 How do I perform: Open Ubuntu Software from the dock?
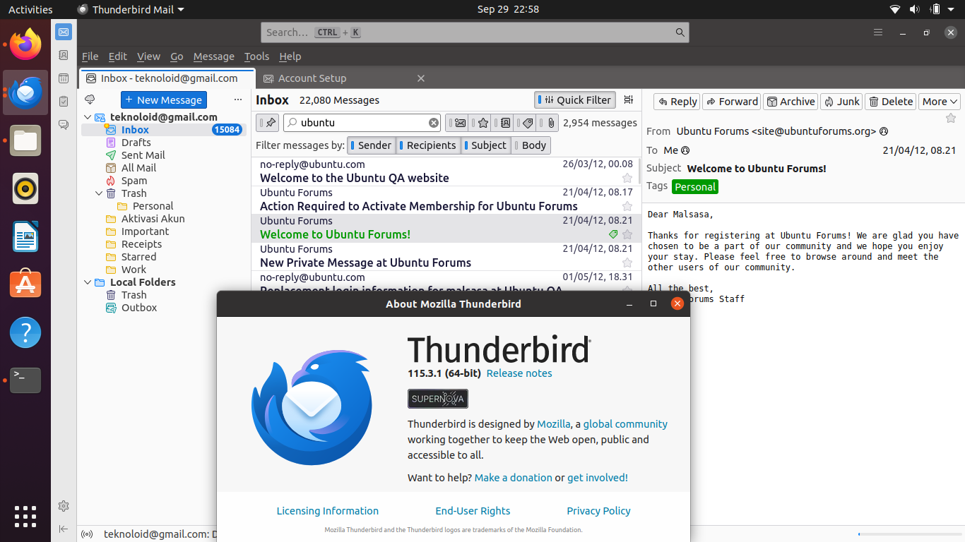(25, 284)
